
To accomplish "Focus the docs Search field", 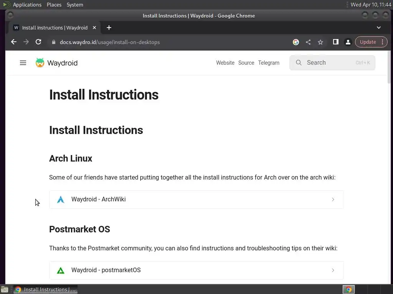I will [x=332, y=63].
